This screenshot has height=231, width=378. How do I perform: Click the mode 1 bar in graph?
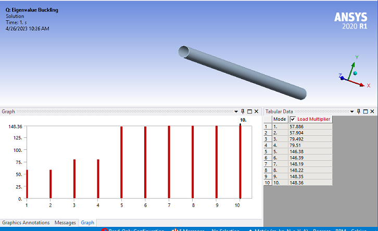click(27, 184)
